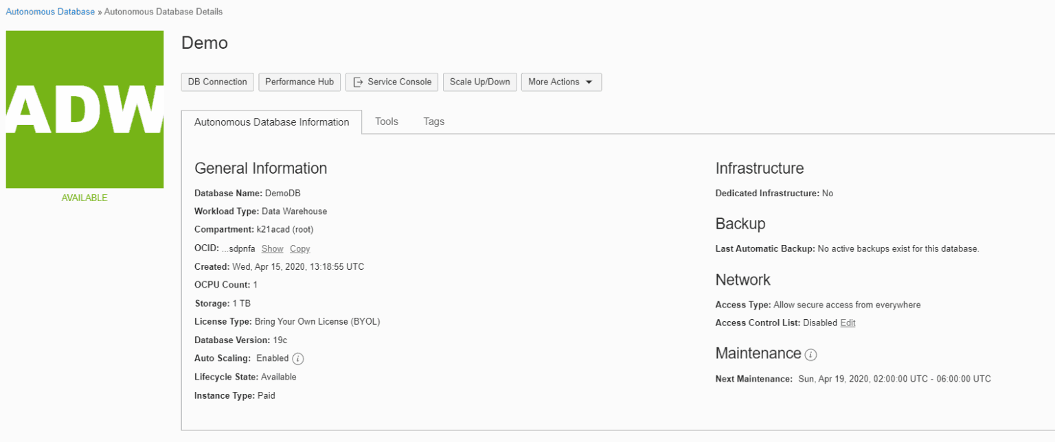Click the AVAILABLE status label
This screenshot has width=1055, height=442.
click(84, 198)
